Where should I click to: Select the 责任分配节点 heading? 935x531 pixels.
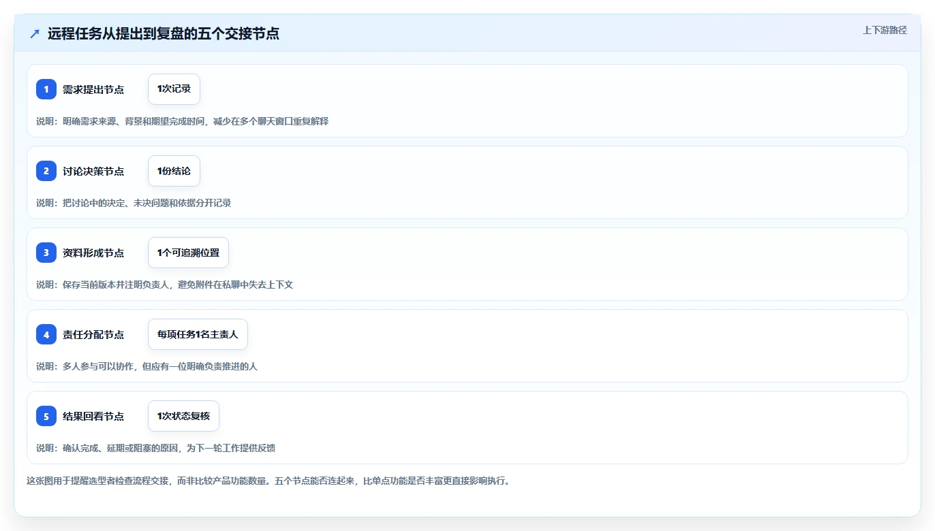[93, 334]
